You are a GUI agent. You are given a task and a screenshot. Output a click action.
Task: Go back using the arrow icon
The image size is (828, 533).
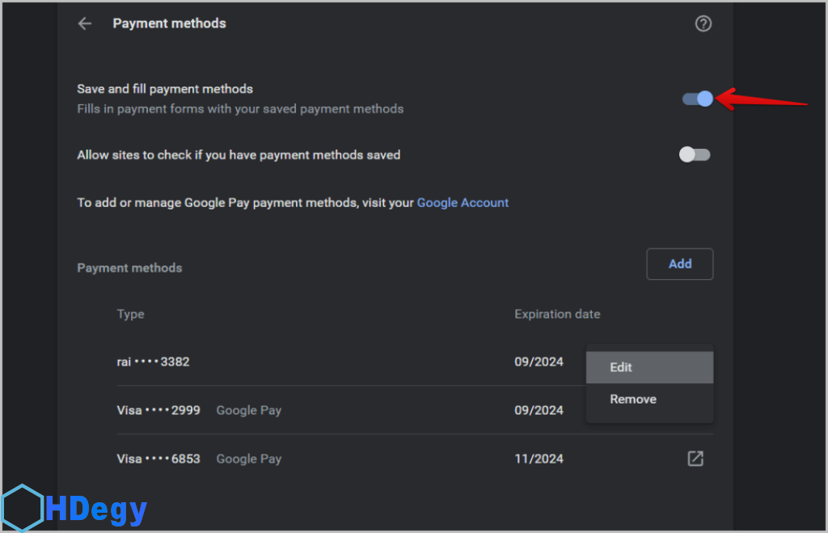click(85, 23)
